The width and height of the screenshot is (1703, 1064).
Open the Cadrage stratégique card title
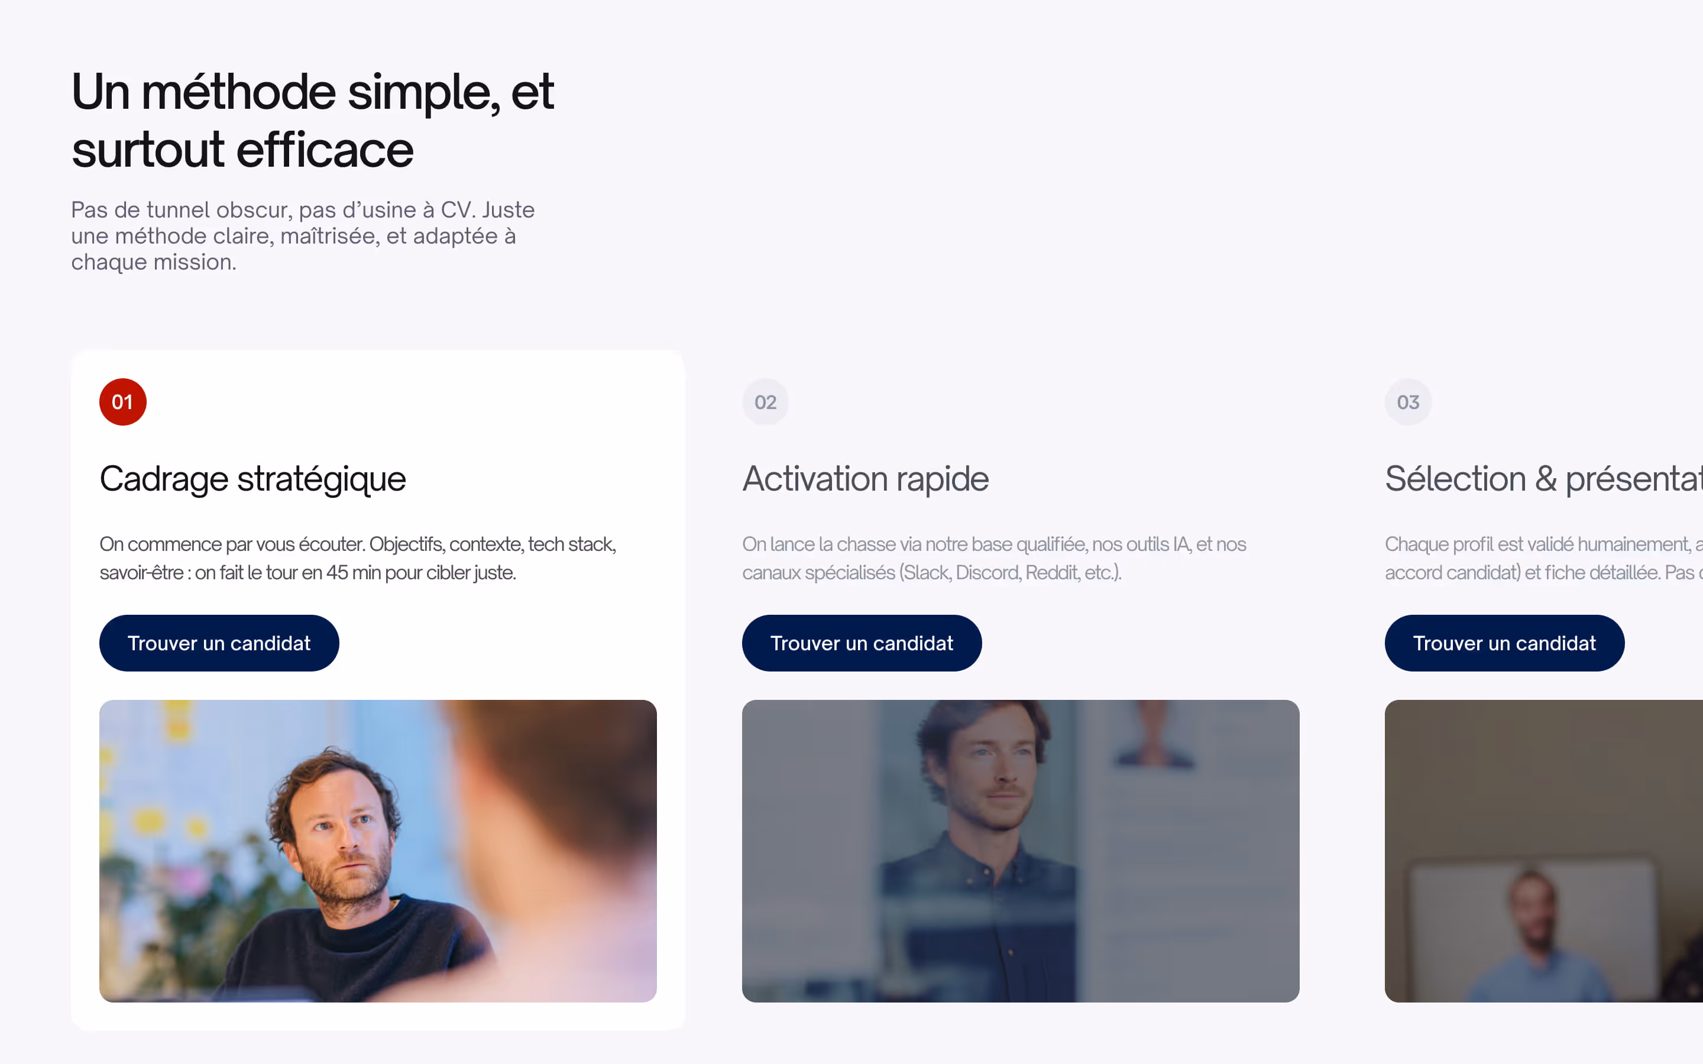pos(252,479)
